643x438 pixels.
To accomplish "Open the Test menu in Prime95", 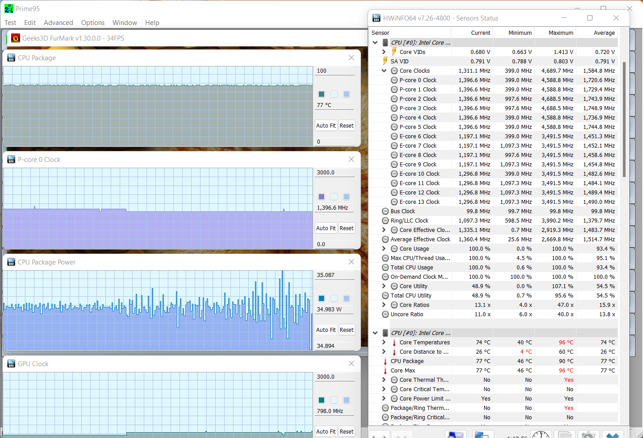I will pos(10,23).
